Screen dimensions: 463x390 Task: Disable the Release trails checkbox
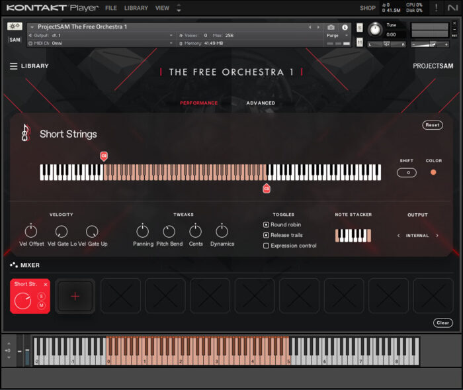266,235
